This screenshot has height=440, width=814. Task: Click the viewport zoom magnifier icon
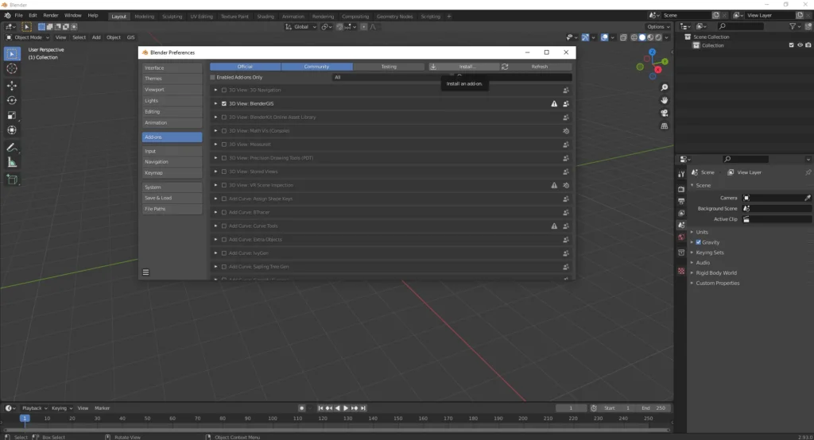(x=664, y=87)
